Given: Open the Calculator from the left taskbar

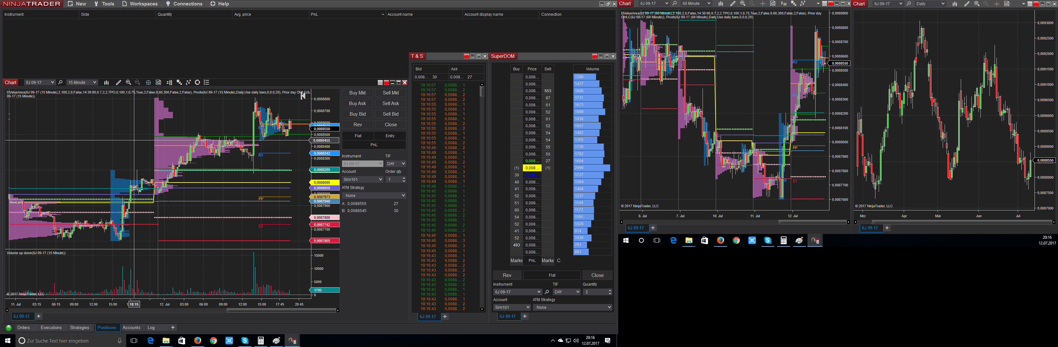Looking at the screenshot, I should click(x=260, y=341).
